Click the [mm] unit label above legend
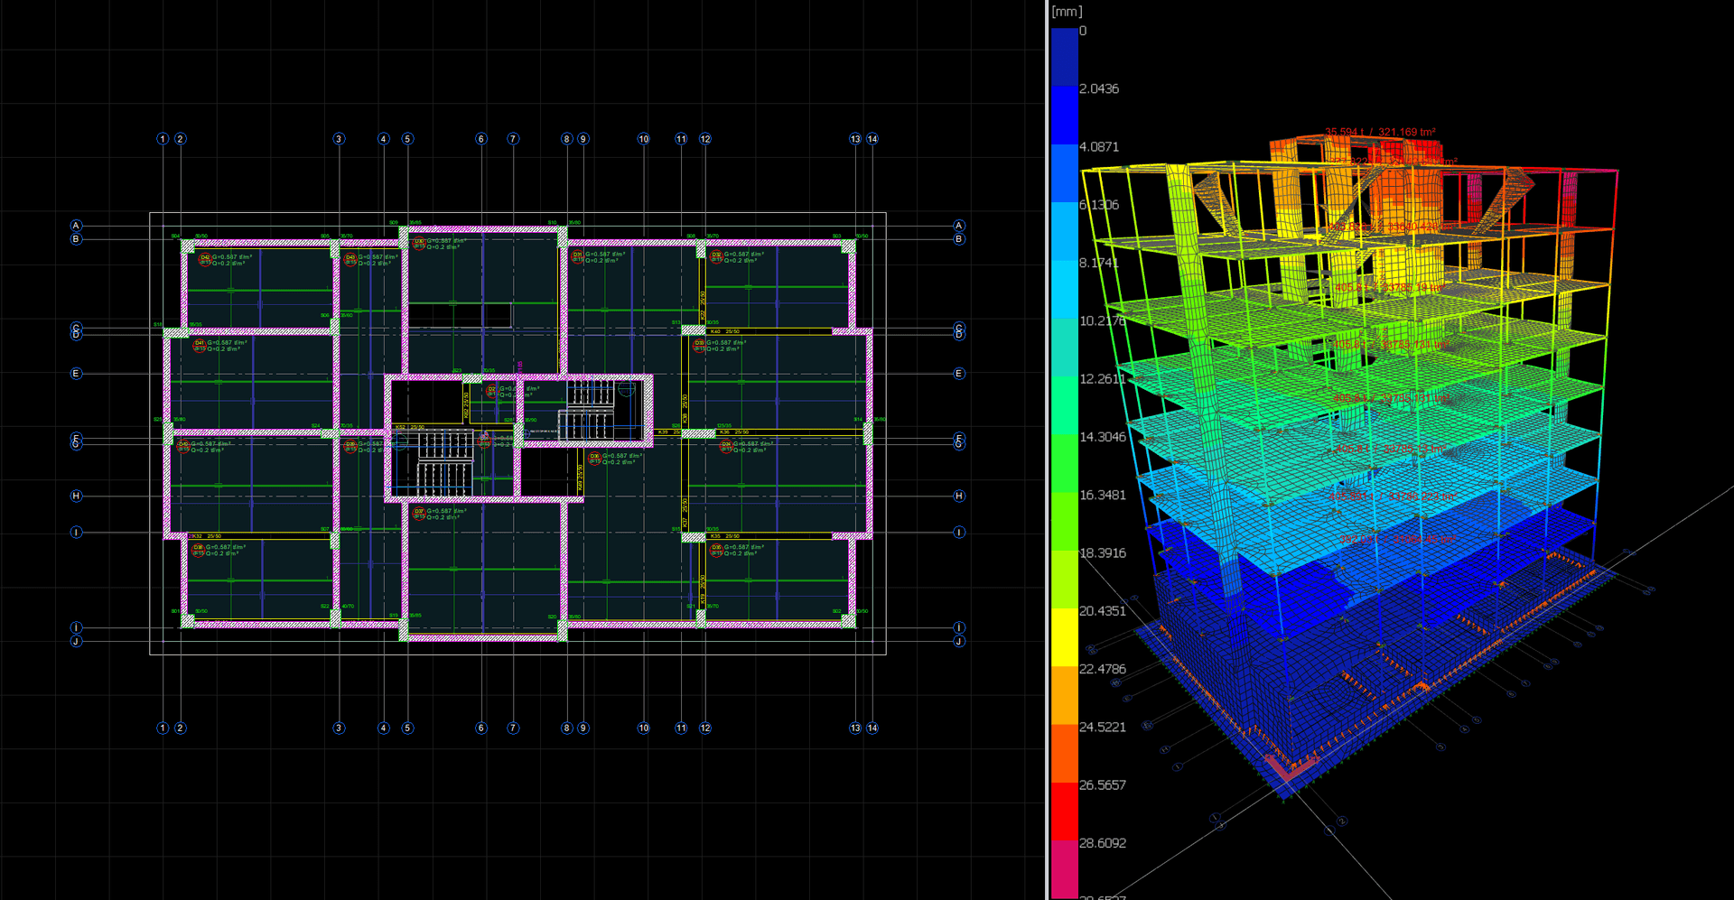The height and width of the screenshot is (900, 1734). pyautogui.click(x=1067, y=12)
